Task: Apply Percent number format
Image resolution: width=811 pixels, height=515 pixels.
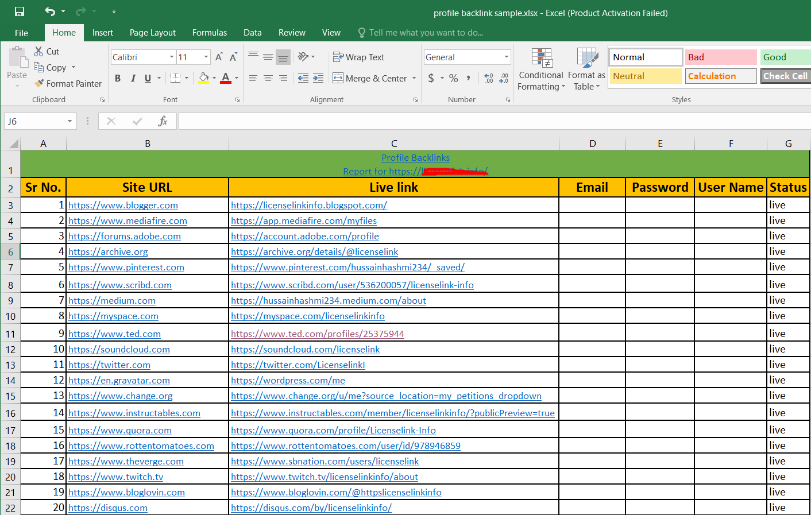Action: pyautogui.click(x=453, y=78)
